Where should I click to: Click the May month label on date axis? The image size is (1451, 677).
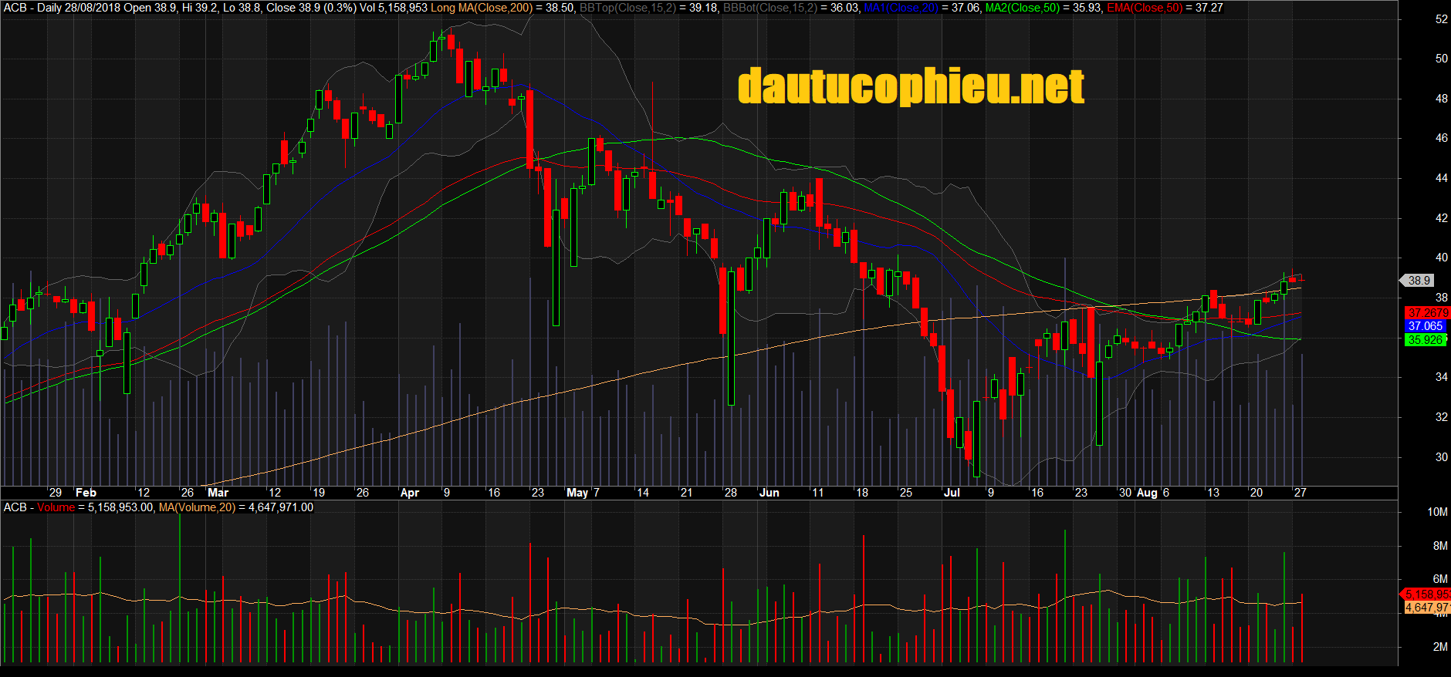(577, 493)
